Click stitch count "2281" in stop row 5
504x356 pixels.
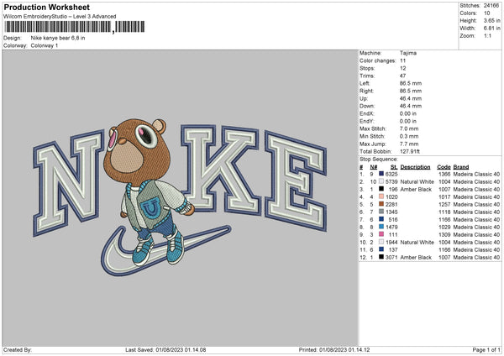pyautogui.click(x=391, y=204)
